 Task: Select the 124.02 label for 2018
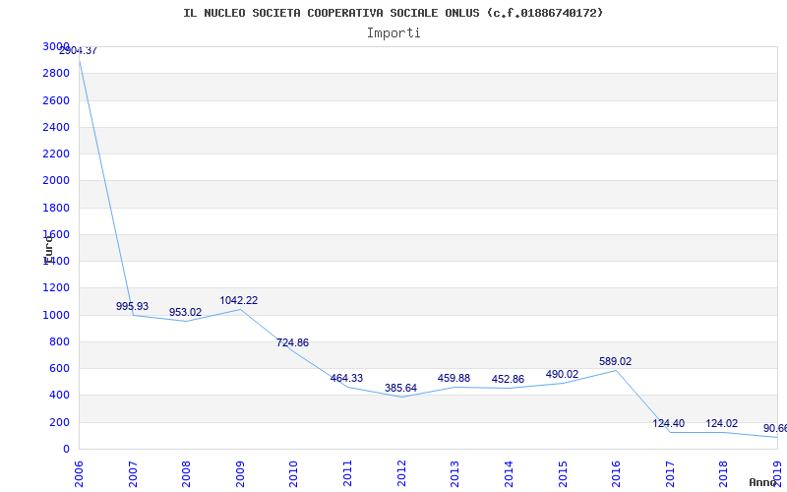click(x=721, y=424)
